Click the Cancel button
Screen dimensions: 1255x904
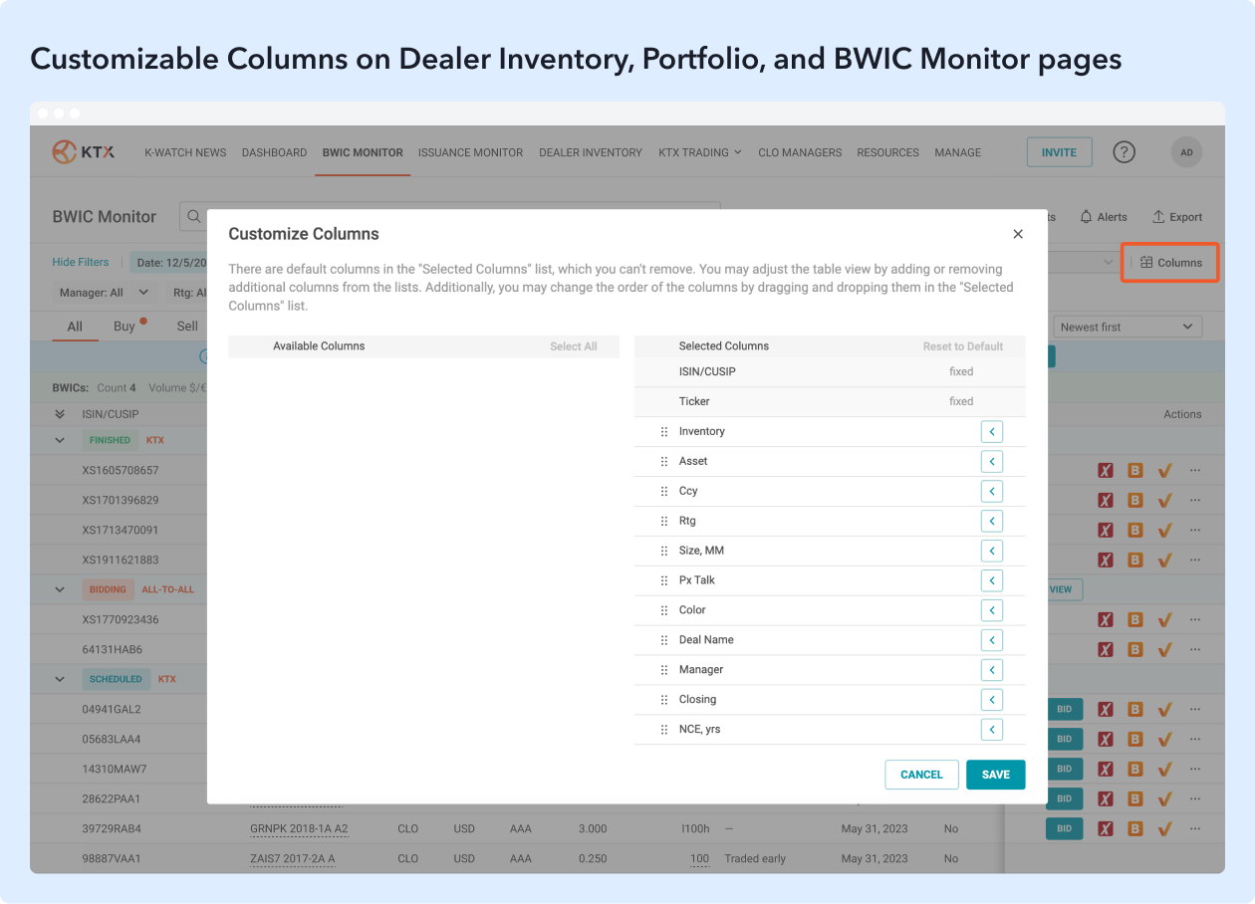pos(921,775)
